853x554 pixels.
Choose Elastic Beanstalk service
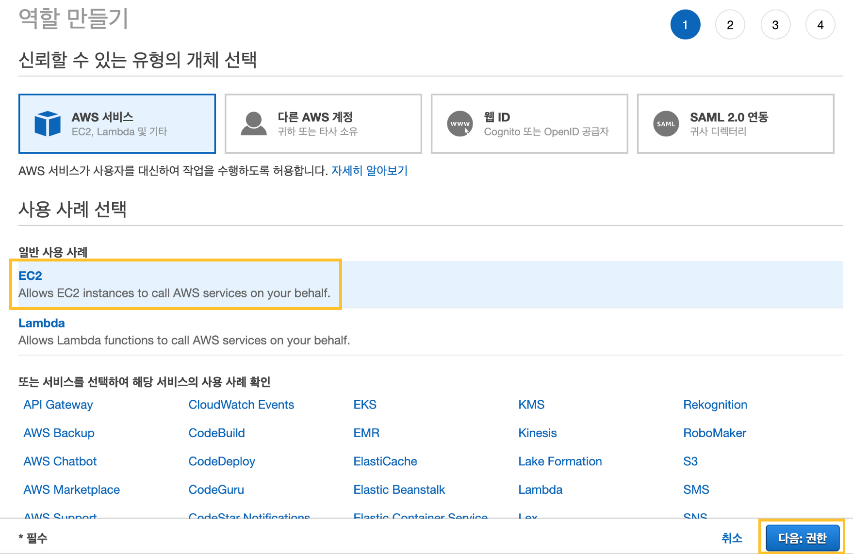[399, 489]
